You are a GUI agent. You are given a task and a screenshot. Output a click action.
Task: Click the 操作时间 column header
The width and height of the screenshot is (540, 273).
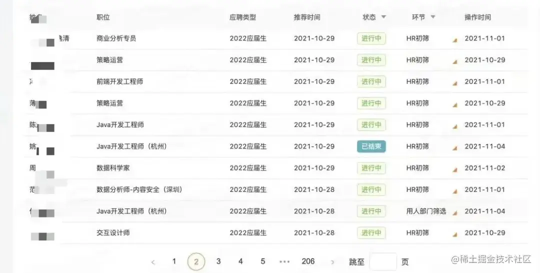coord(477,17)
